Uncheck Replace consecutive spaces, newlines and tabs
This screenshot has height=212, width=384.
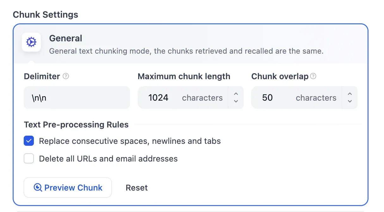tap(29, 141)
